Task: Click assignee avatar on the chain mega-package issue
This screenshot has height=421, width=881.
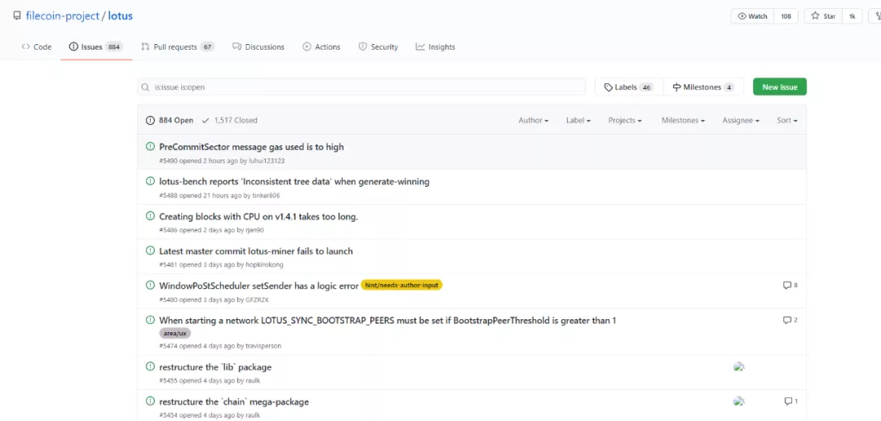Action: (x=739, y=401)
